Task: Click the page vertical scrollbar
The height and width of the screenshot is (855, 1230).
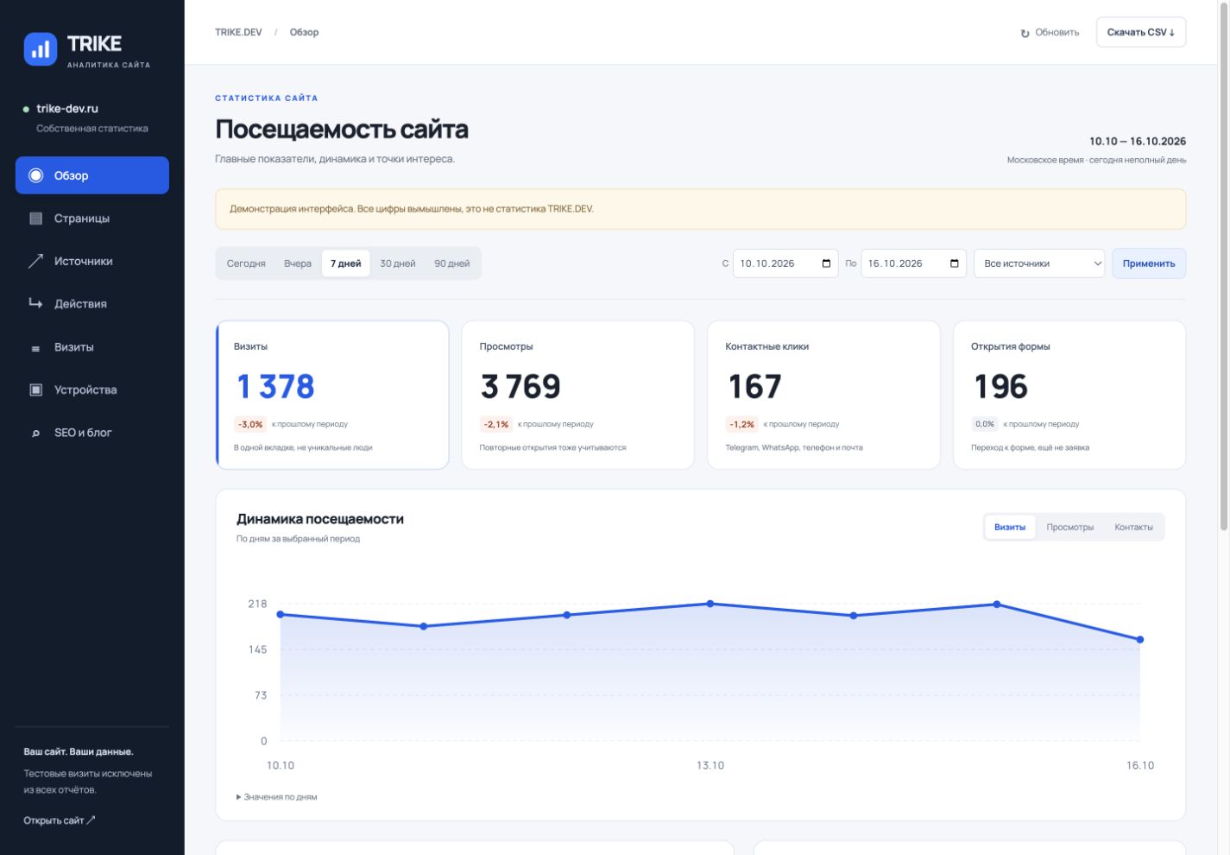Action: coord(1224,268)
